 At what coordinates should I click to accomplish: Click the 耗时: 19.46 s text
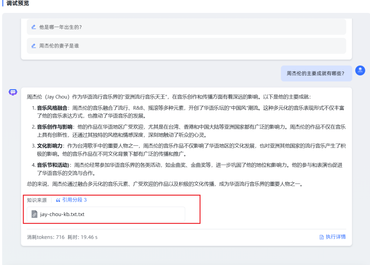[x=82, y=237]
